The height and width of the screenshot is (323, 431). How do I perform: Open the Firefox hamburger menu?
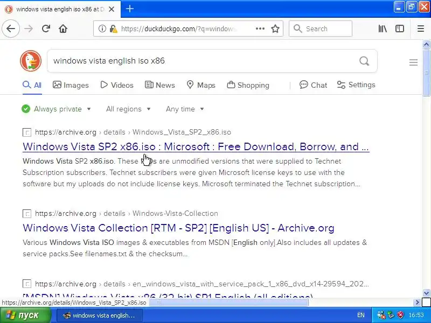click(x=421, y=29)
